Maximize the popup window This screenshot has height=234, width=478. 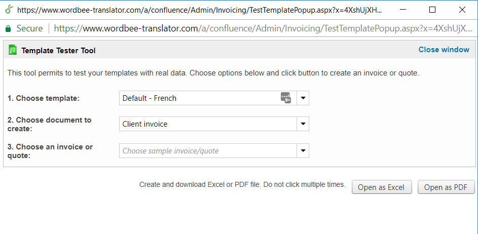coord(432,9)
